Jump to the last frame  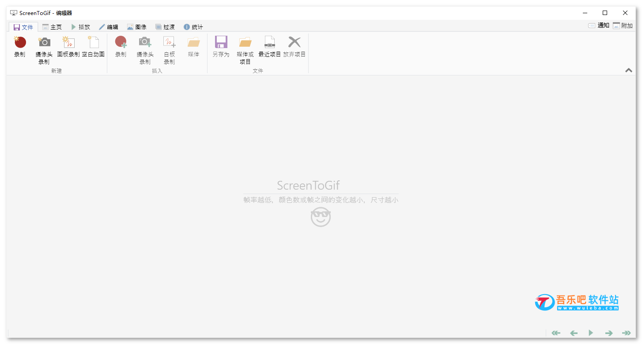coord(626,333)
